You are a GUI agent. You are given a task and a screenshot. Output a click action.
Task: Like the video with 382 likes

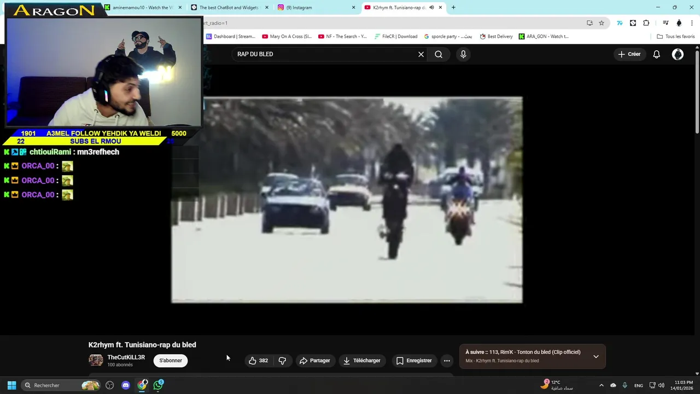click(x=258, y=361)
